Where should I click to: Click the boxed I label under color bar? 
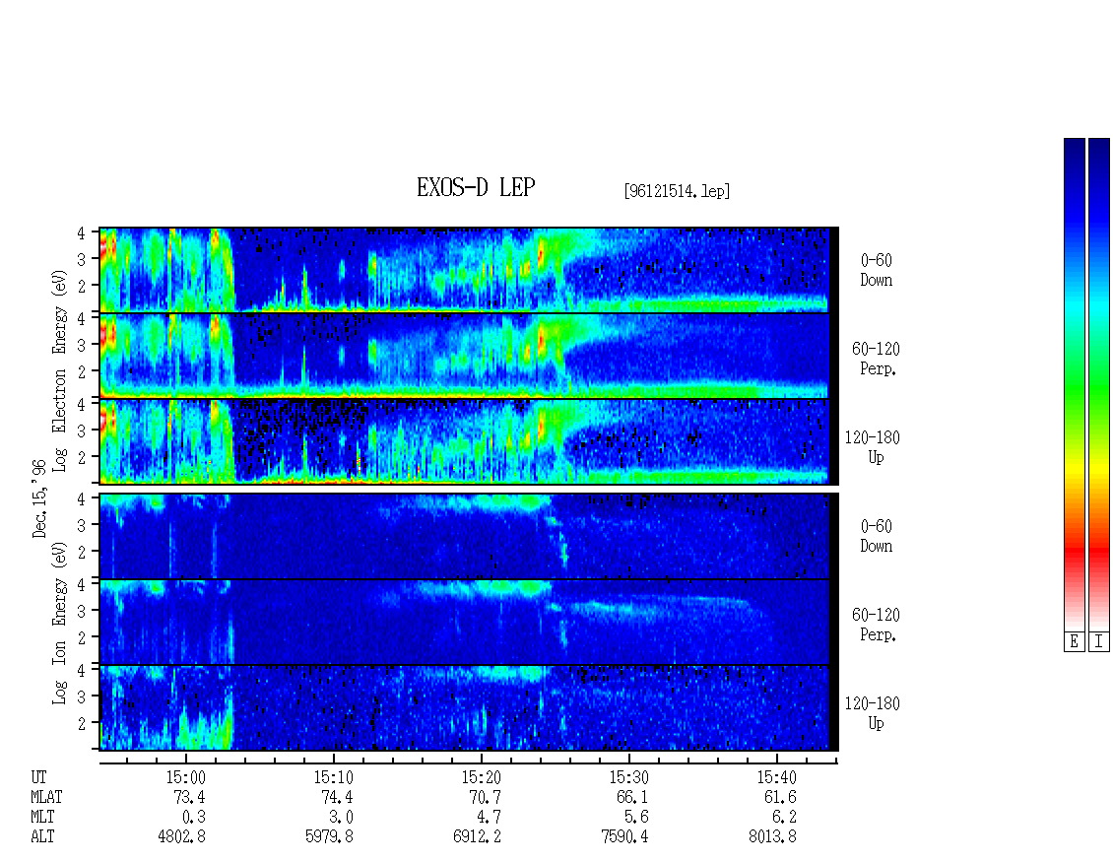pyautogui.click(x=1099, y=641)
